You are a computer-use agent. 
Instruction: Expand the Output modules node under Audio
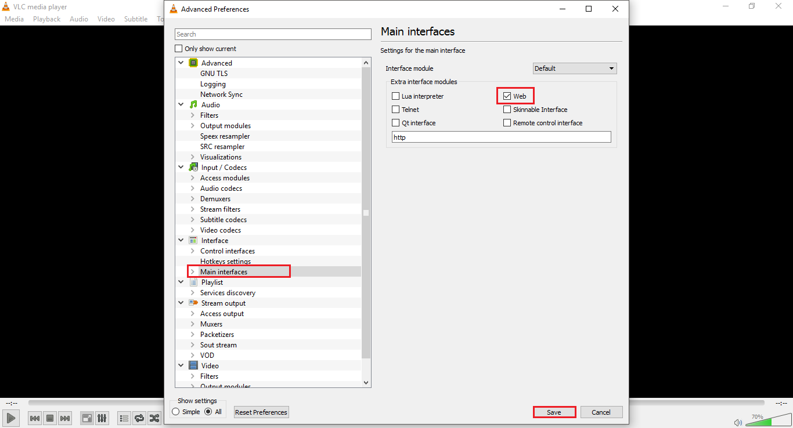click(x=193, y=126)
